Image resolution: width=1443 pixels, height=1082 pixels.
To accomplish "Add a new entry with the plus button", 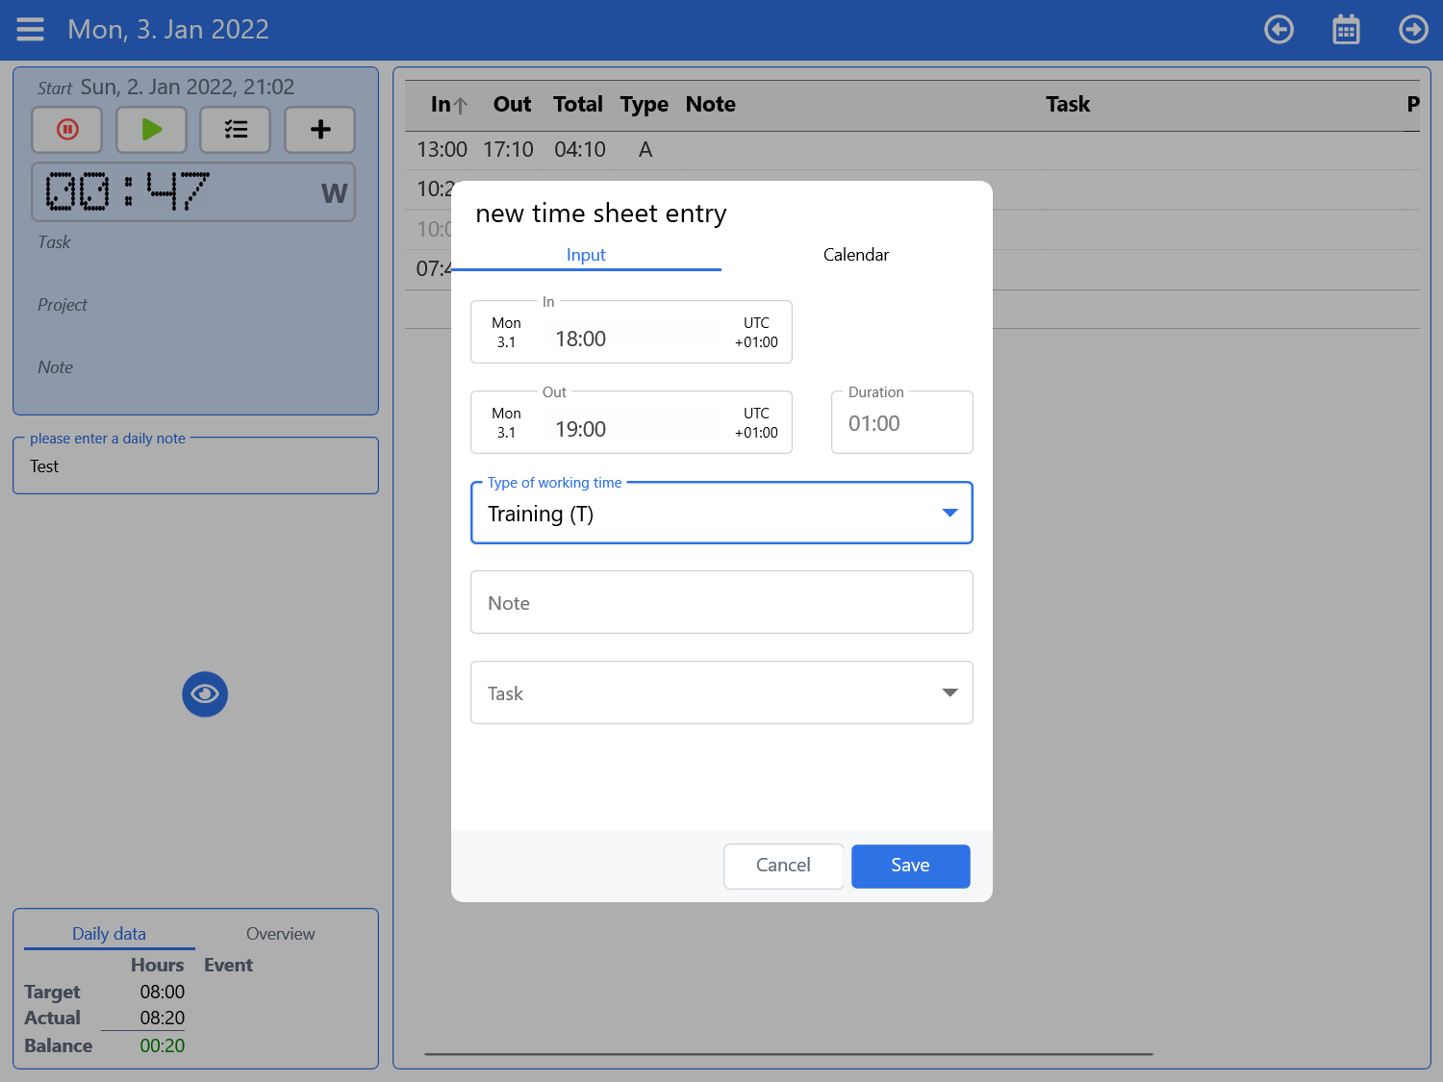I will point(320,130).
